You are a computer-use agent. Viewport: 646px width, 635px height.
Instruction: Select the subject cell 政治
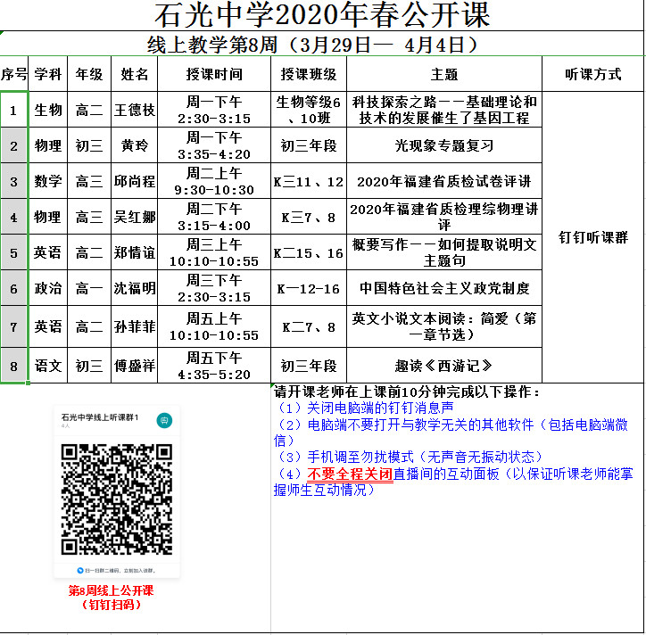[x=48, y=288]
